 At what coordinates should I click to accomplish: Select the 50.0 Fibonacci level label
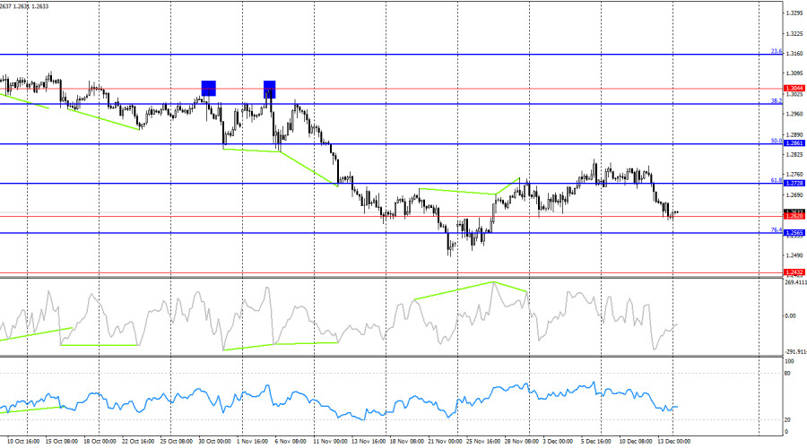[x=777, y=141]
